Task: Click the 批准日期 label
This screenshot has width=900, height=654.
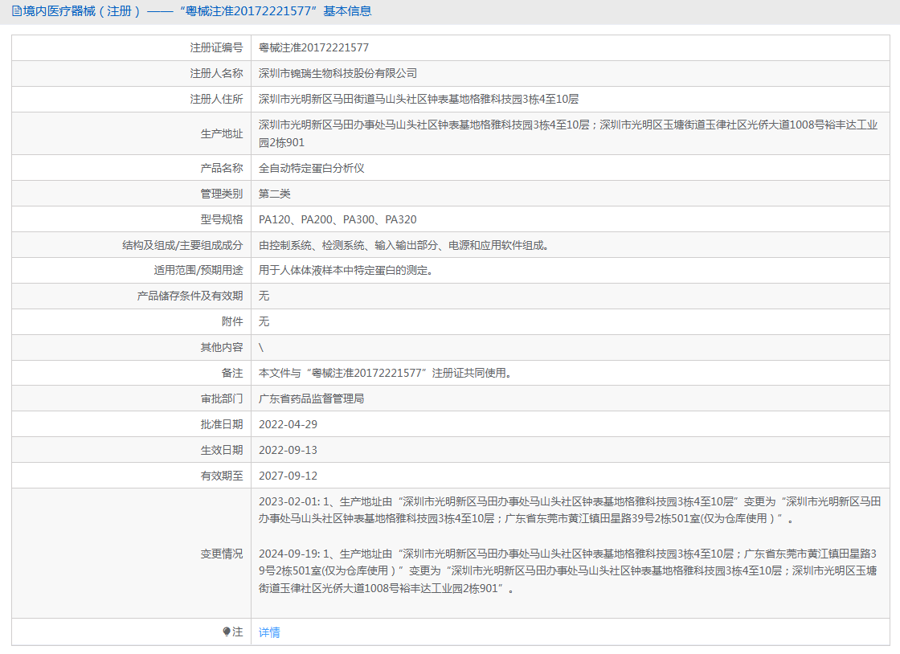Action: click(x=222, y=424)
